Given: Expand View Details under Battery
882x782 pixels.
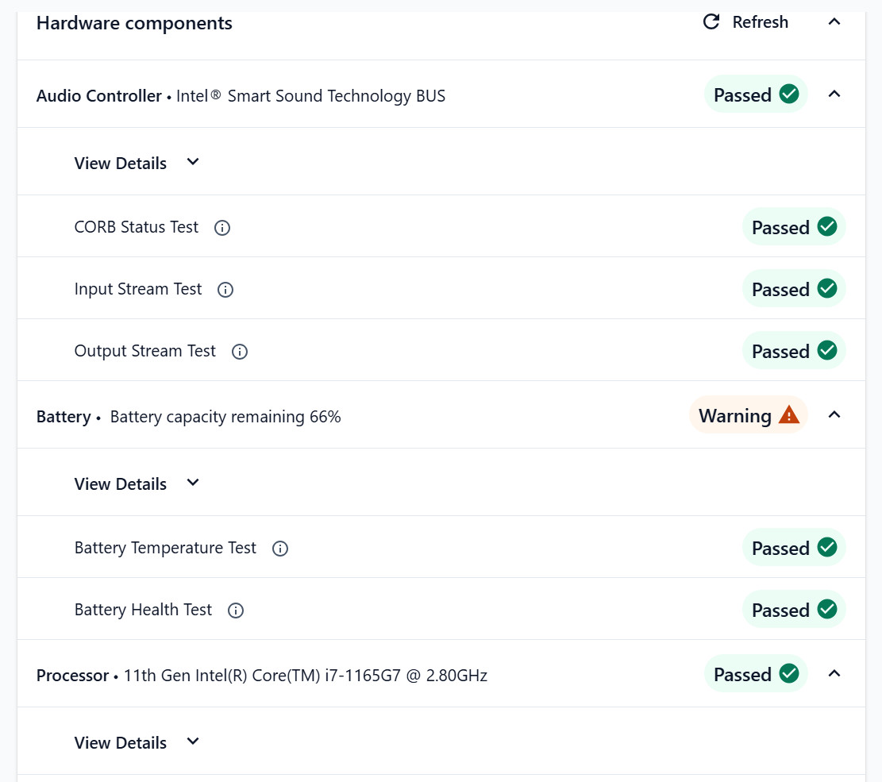Looking at the screenshot, I should (x=137, y=483).
